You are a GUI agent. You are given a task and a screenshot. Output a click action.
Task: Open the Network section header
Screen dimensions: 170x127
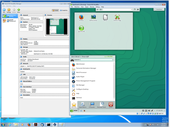tap(44, 63)
